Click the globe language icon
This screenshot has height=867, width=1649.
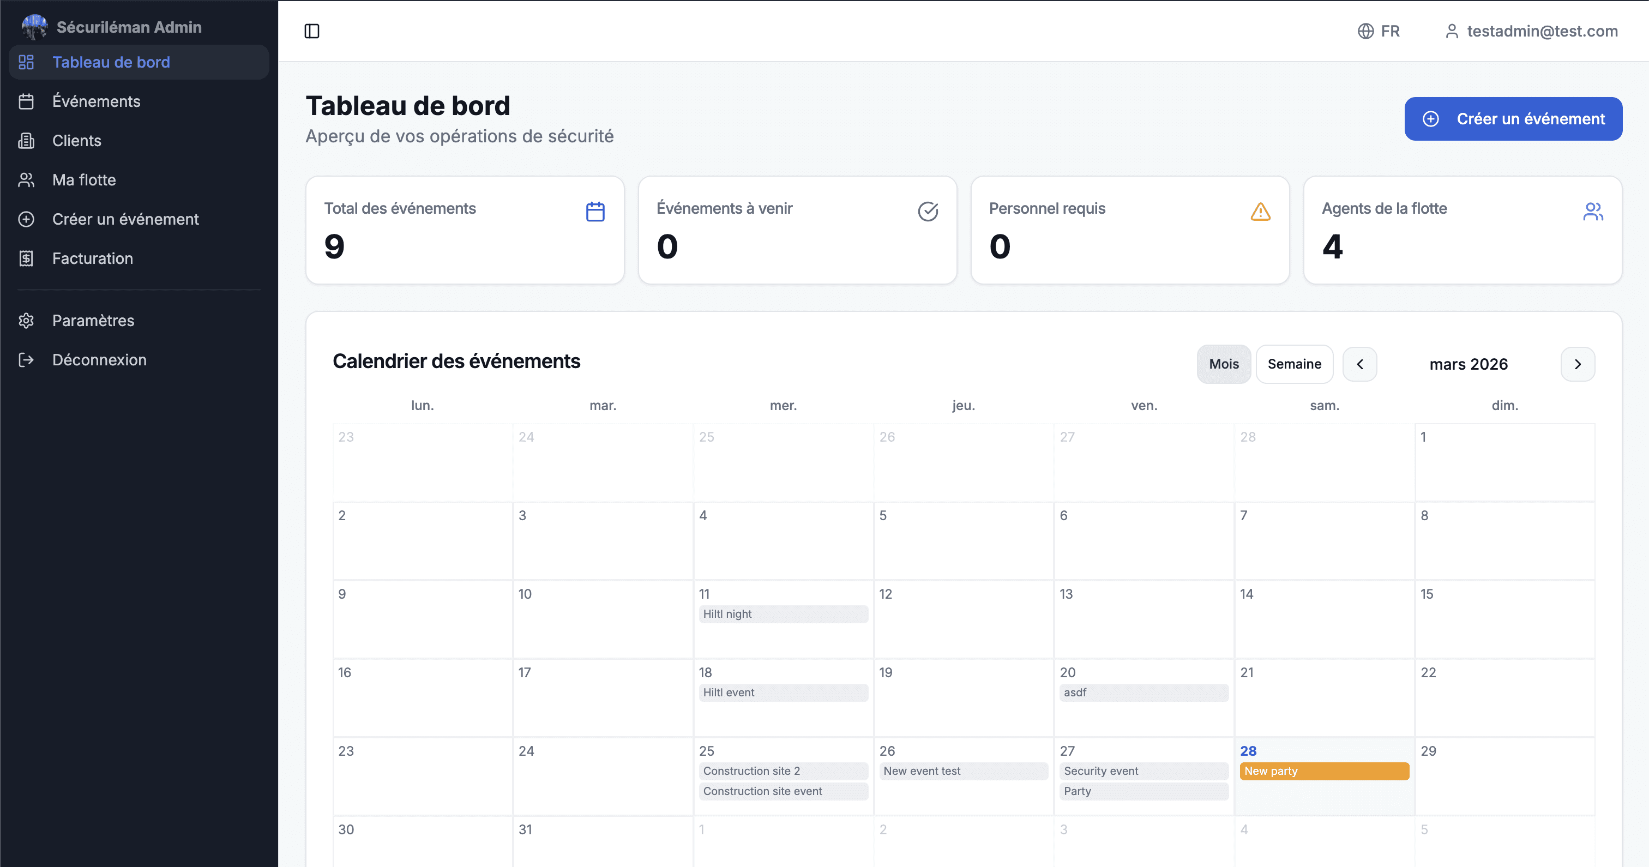point(1365,31)
